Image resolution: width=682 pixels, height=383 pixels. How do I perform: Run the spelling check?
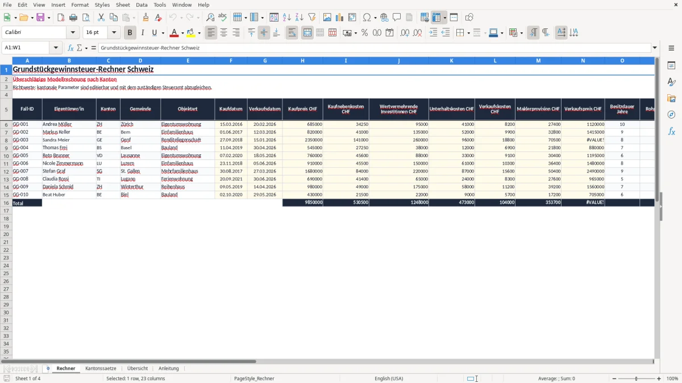[x=223, y=18]
